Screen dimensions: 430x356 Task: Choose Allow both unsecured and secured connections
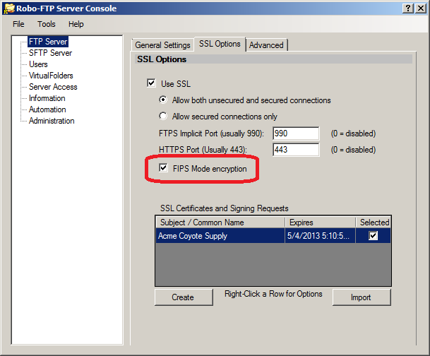pos(163,100)
